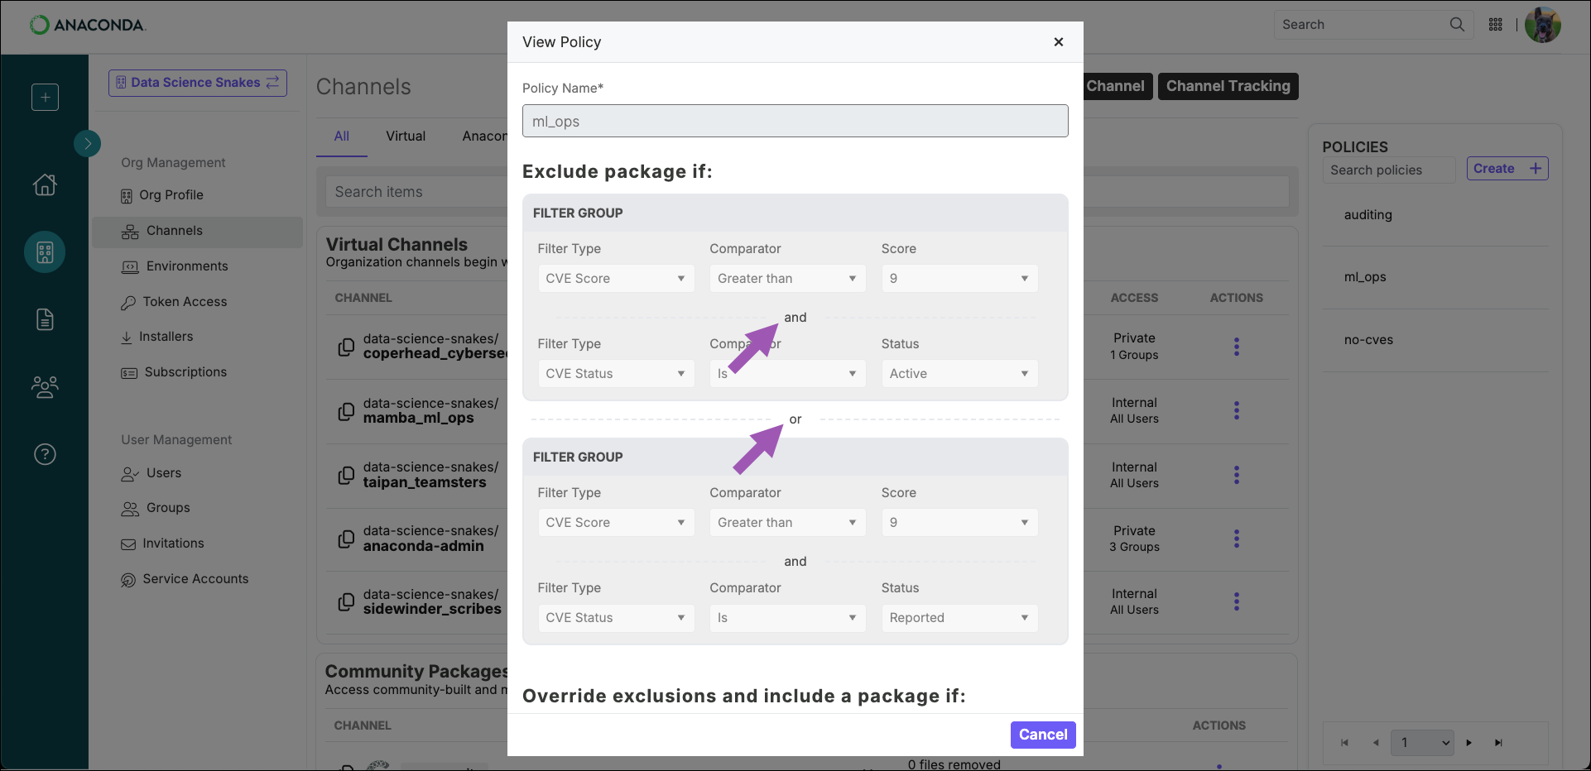Open actions menu for mamba_ml_ops channel

(x=1236, y=410)
